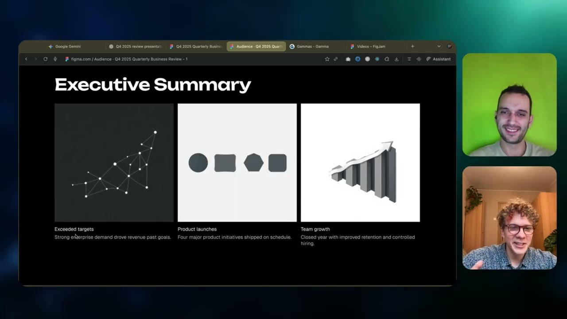Select the Audience - Q4 2025 tab

[256, 47]
